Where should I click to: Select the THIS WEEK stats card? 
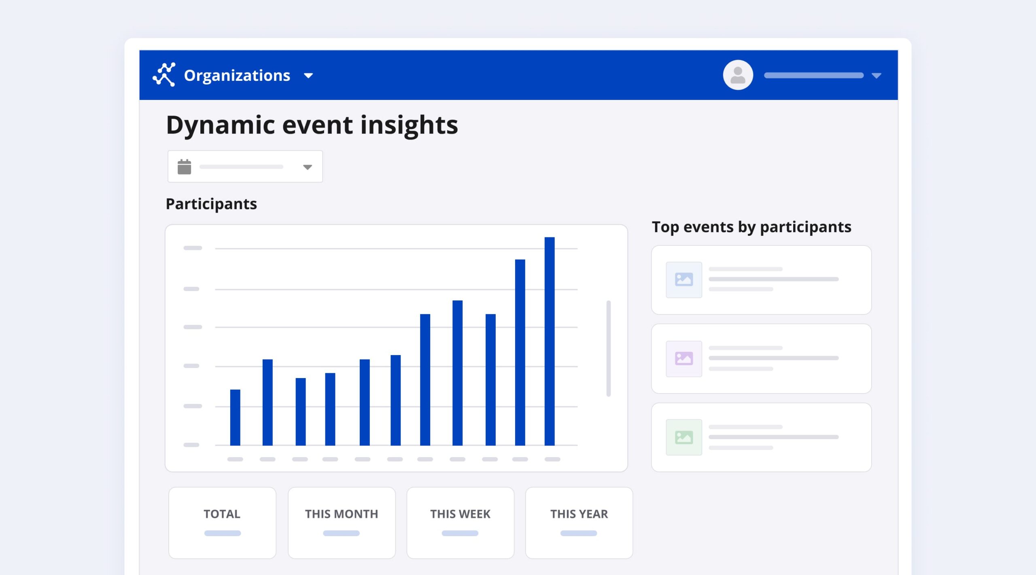pyautogui.click(x=460, y=522)
